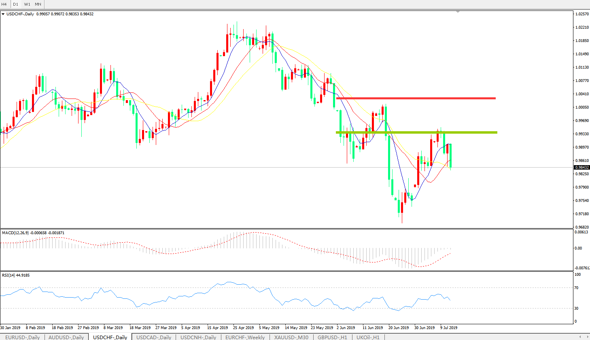Select the D1 timeframe button
Image resolution: width=590 pixels, height=340 pixels.
[x=15, y=4]
